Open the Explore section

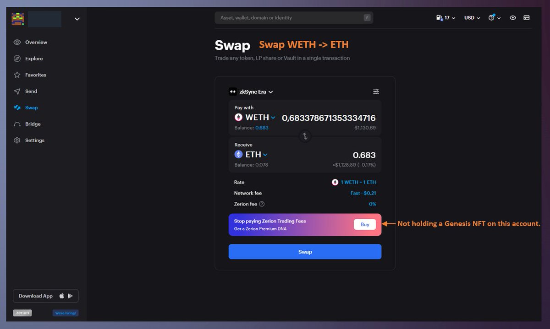28,59
